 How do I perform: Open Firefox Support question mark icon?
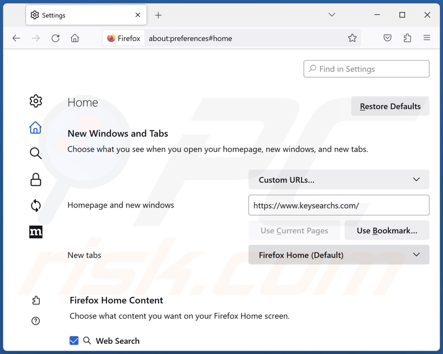pos(35,321)
